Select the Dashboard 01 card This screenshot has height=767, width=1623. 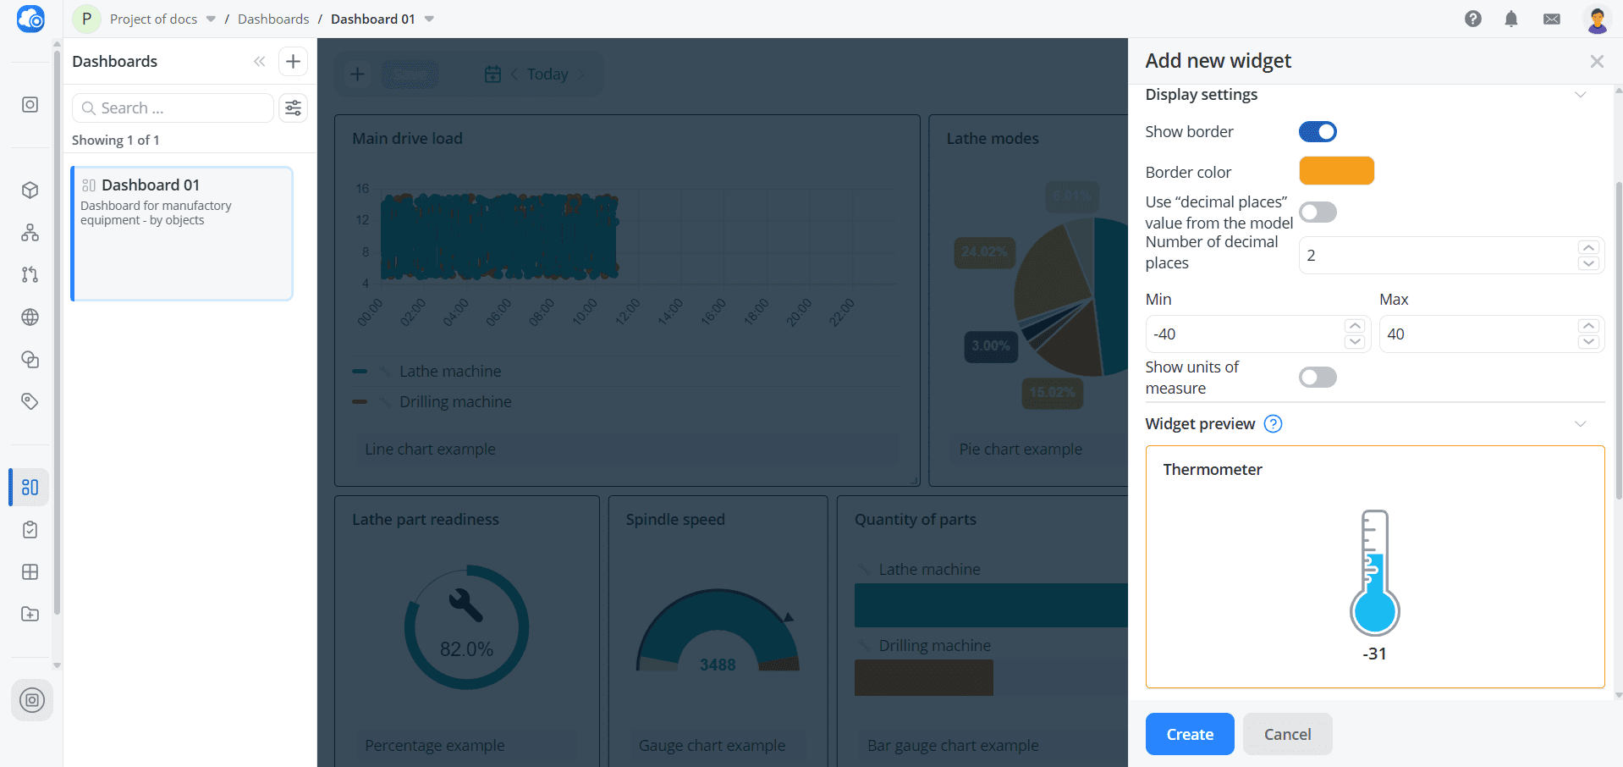click(182, 234)
